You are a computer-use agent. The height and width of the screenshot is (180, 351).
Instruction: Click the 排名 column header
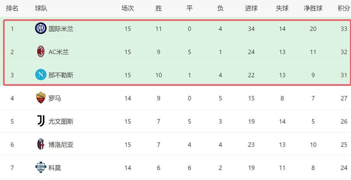[x=12, y=8]
